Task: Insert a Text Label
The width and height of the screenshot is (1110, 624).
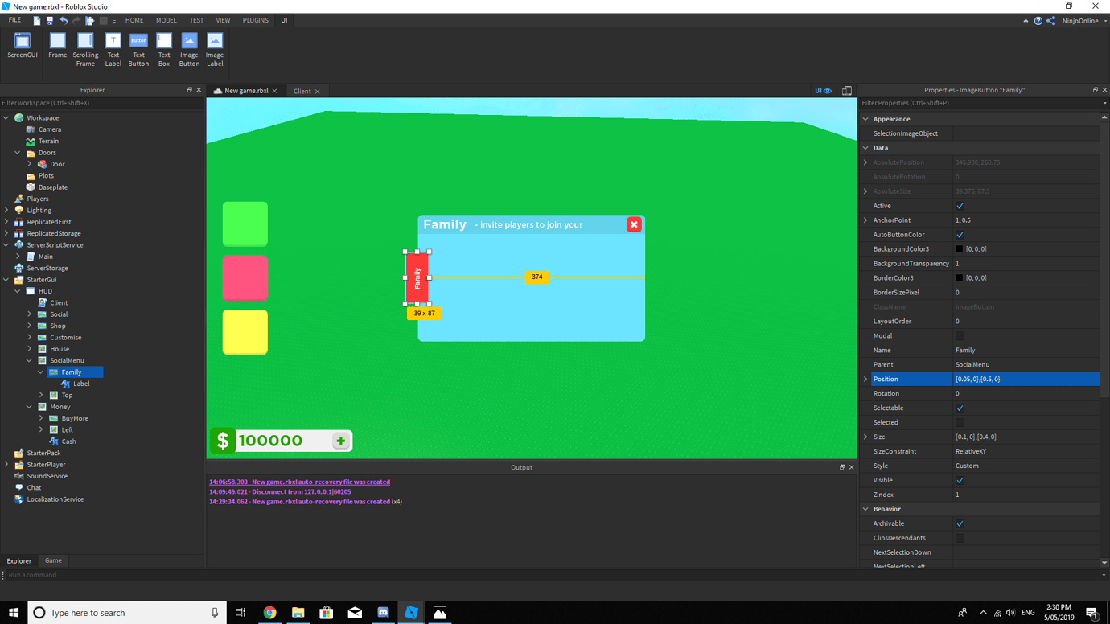Action: point(113,44)
